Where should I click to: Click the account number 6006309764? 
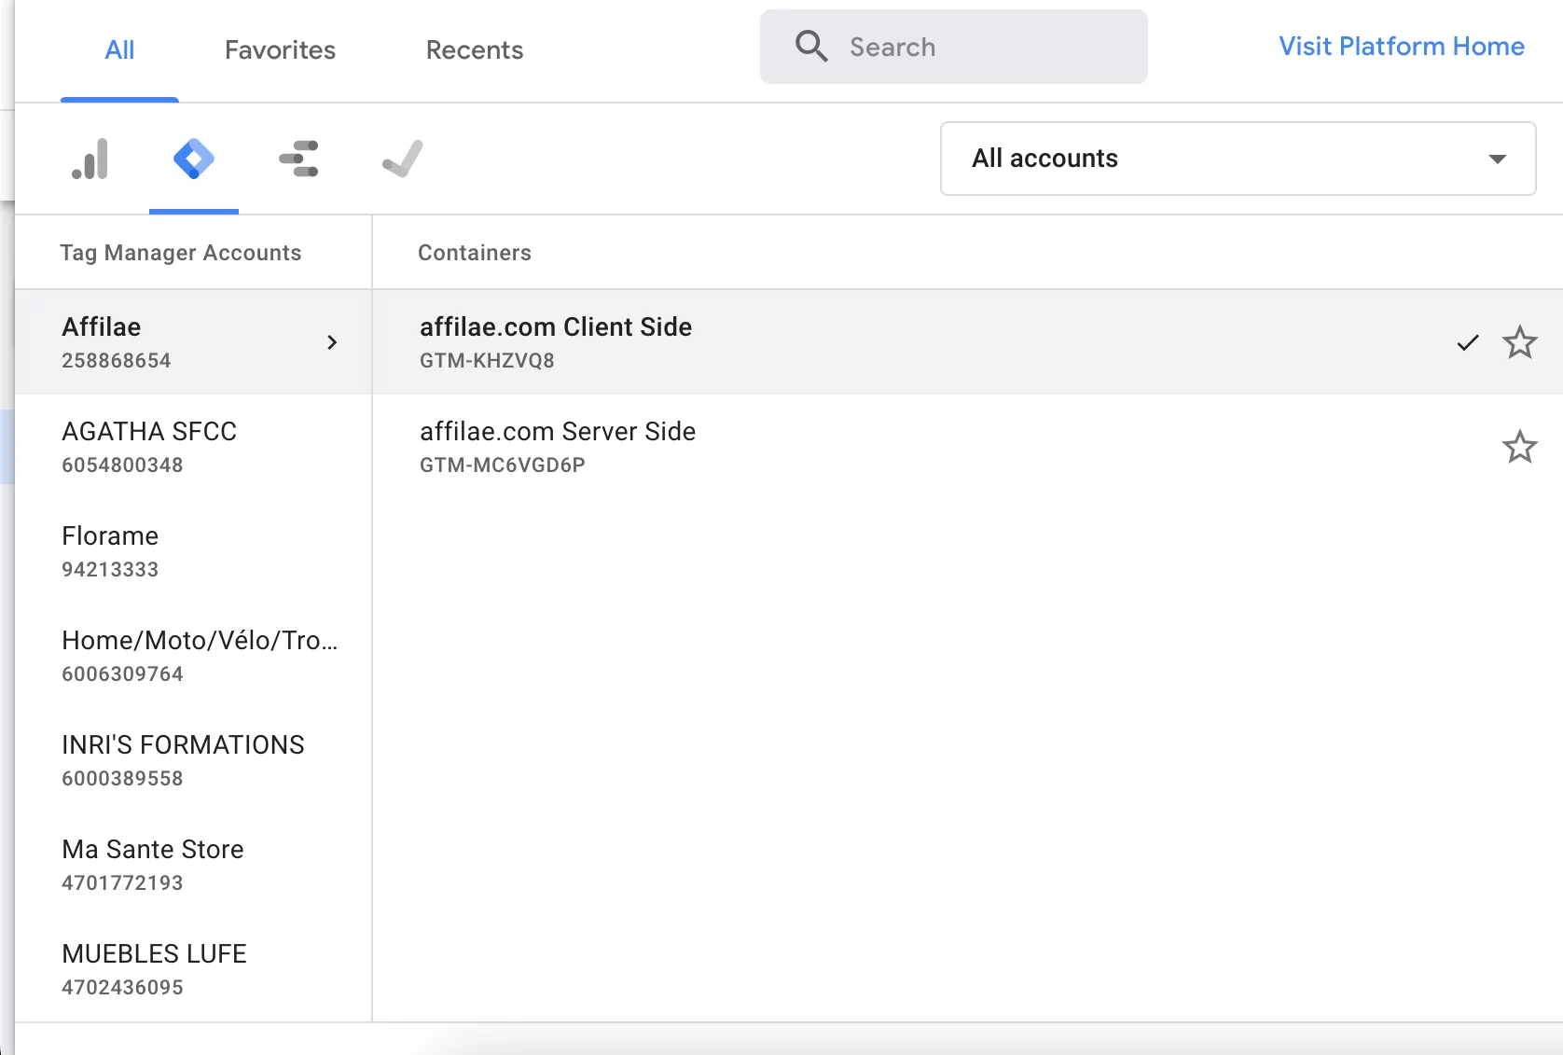[122, 674]
